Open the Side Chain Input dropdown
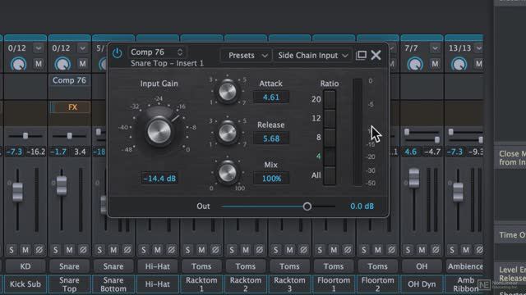Screen dimensions: 526x295 [x=312, y=56]
